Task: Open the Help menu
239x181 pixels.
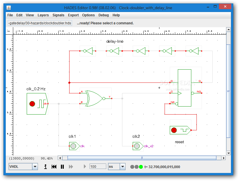Action: (x=116, y=15)
